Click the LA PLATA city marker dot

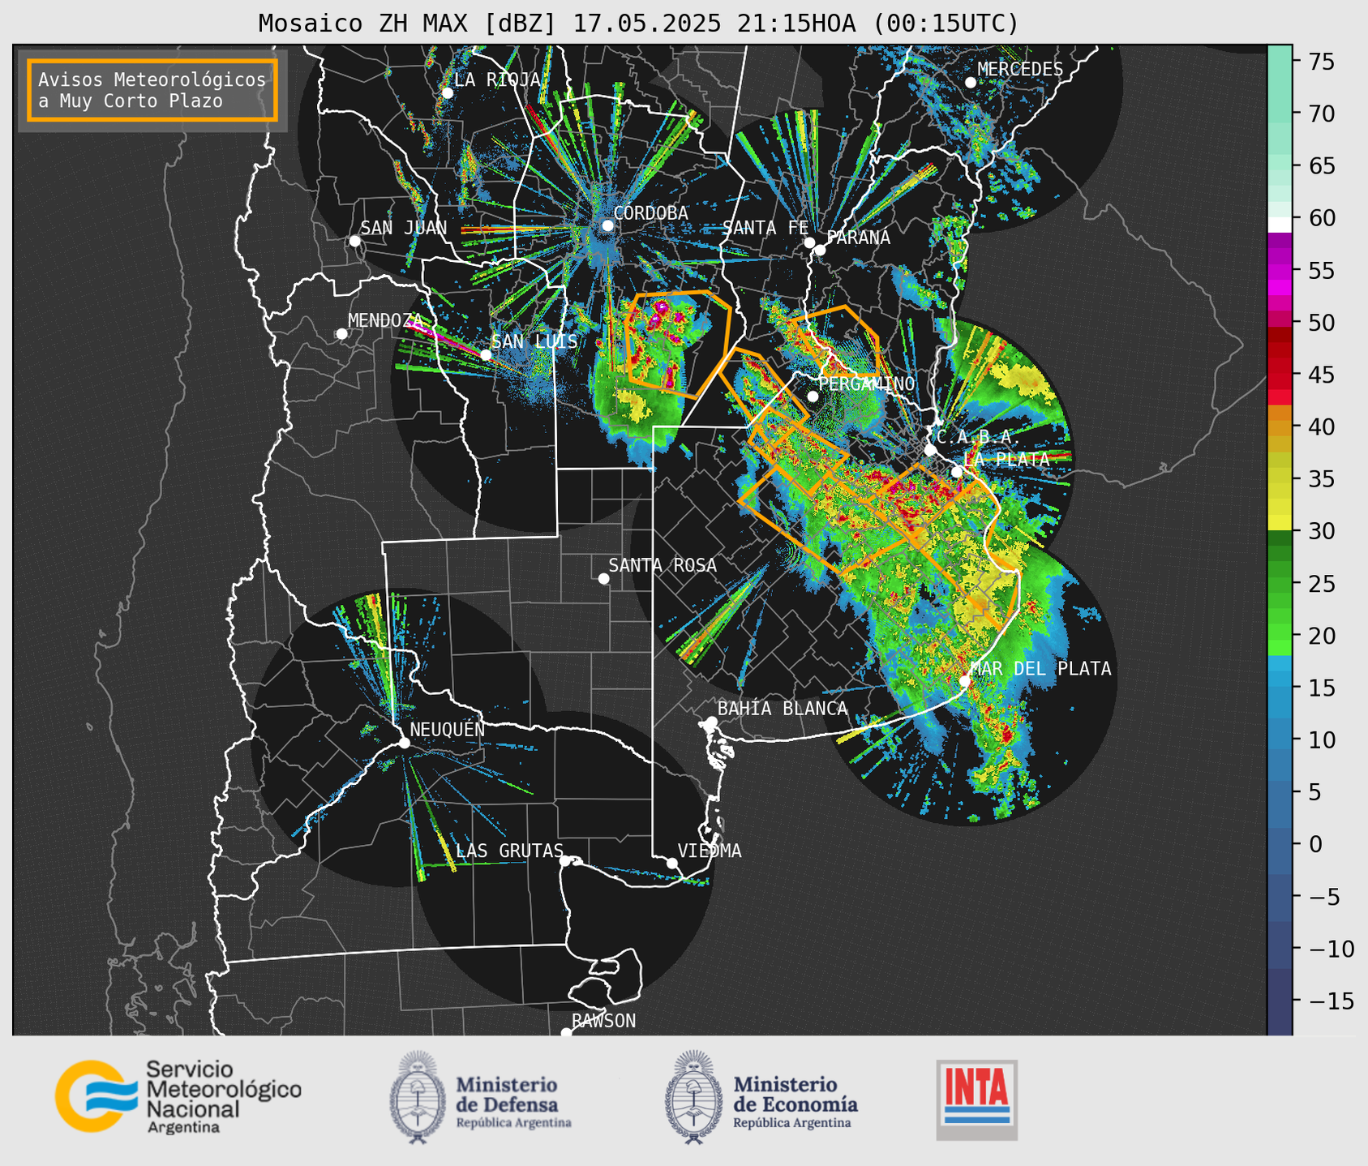957,472
